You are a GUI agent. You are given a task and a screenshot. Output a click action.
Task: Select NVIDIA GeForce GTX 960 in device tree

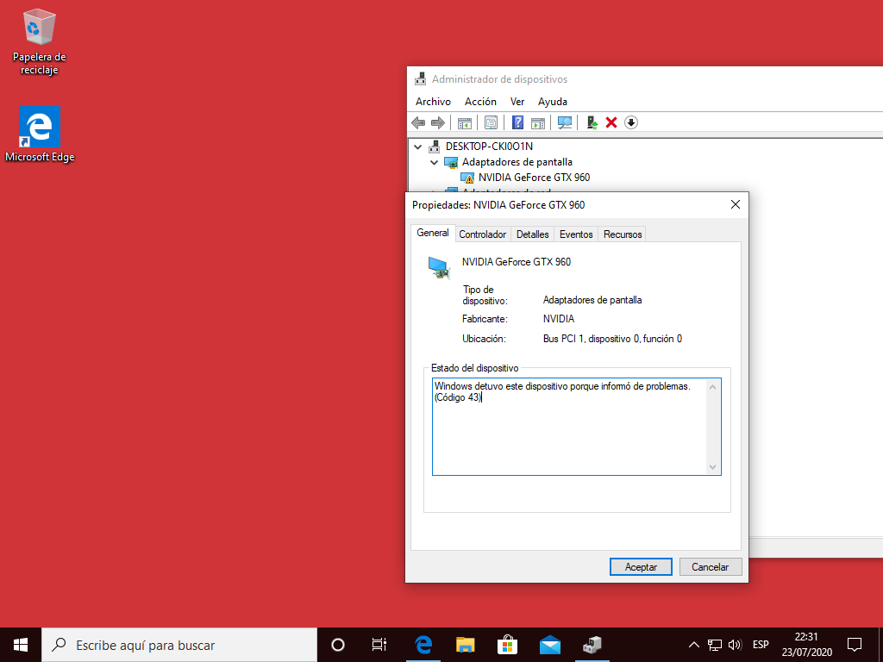(534, 178)
